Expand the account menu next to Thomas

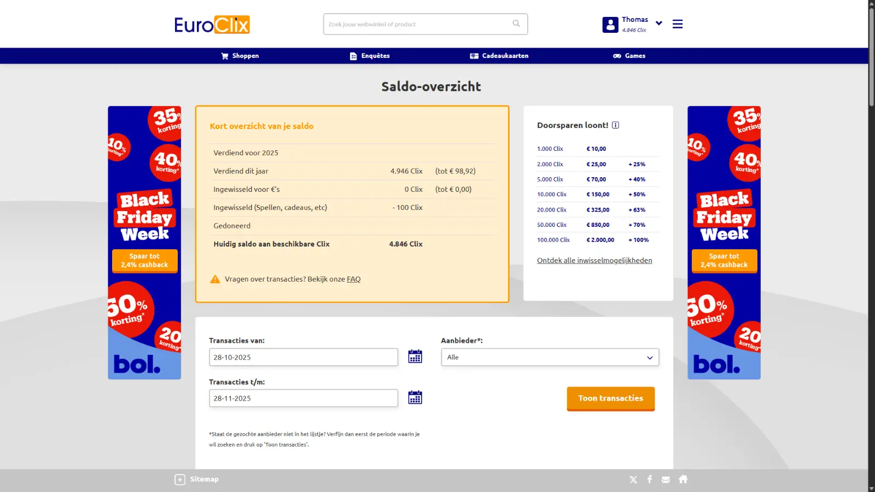(x=658, y=23)
